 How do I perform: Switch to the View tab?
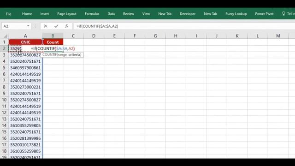(x=146, y=14)
